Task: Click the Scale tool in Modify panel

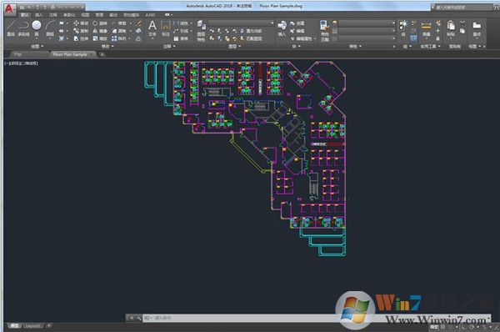Action: pyautogui.click(x=100, y=38)
